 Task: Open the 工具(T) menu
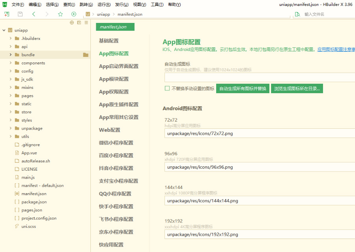[x=157, y=5]
